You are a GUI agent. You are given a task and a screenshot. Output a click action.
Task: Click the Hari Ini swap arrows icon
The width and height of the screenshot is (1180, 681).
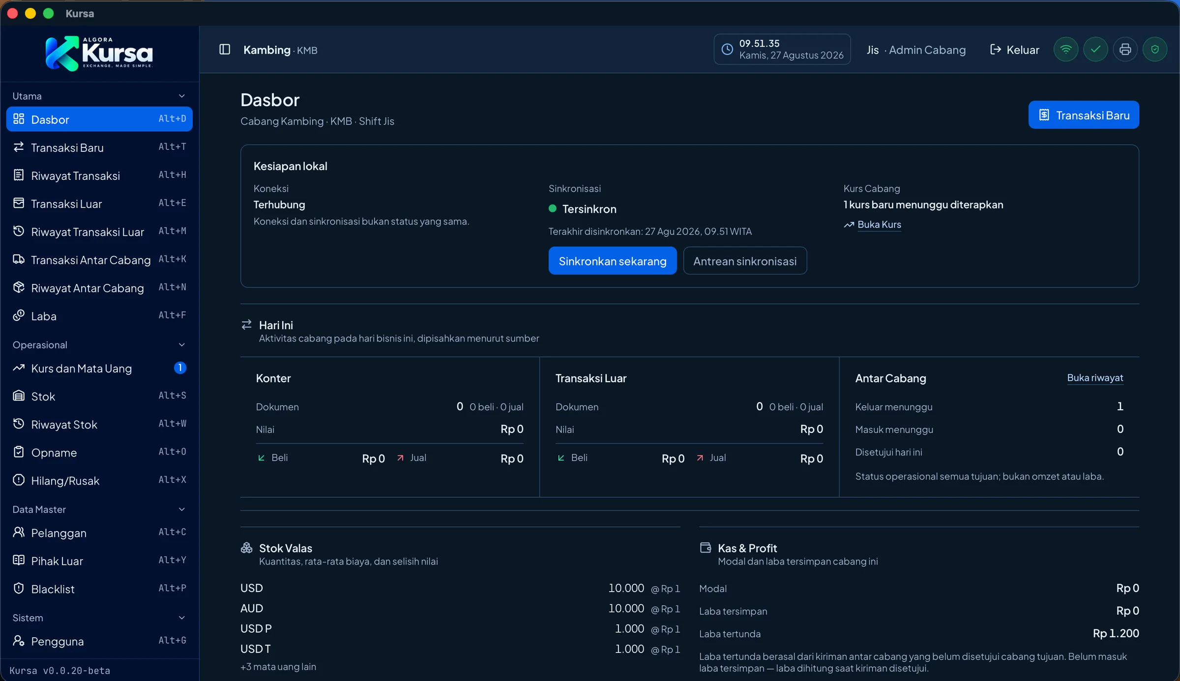[246, 324]
